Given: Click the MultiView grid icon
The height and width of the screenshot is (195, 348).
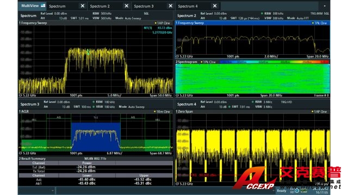Looking at the screenshot, I should coord(43,6).
